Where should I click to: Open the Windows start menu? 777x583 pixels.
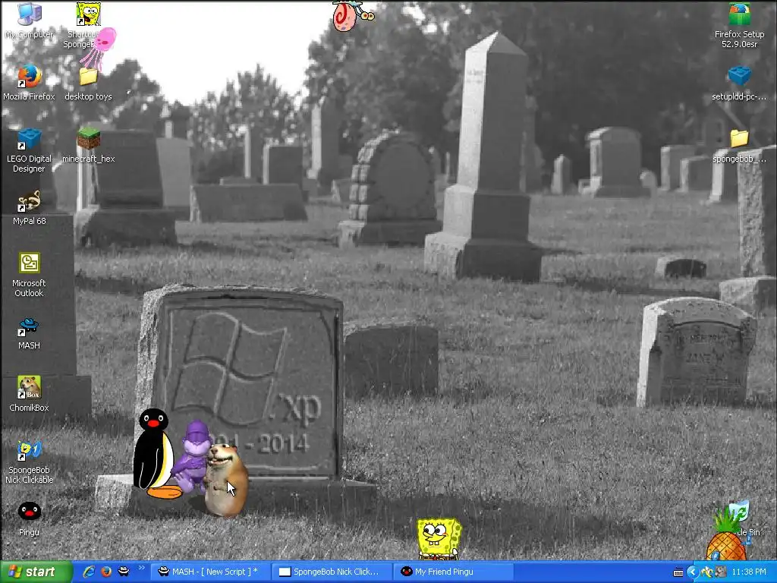pyautogui.click(x=36, y=572)
